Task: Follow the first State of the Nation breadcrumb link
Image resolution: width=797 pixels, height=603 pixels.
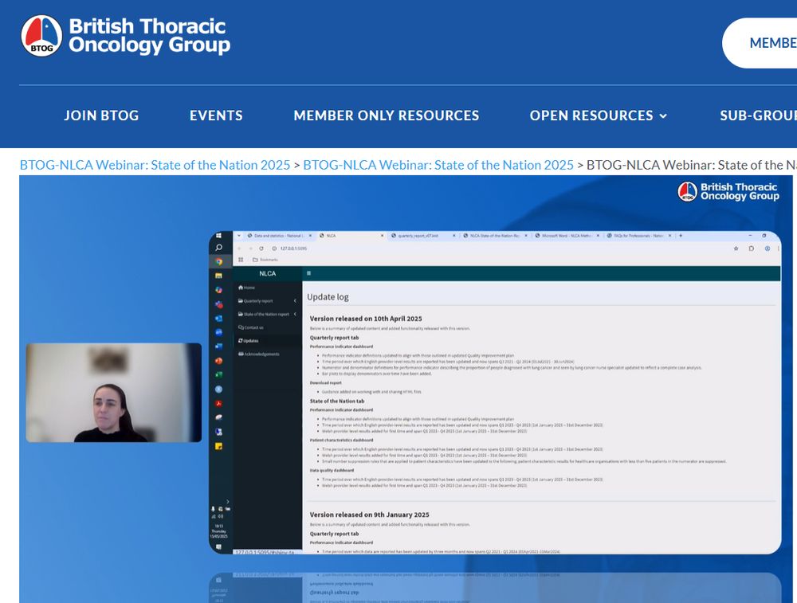Action: (155, 165)
